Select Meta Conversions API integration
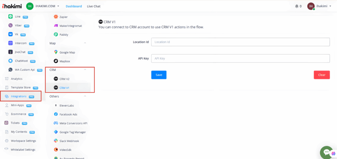Screen dimensions: 337x159 click(x=73, y=123)
